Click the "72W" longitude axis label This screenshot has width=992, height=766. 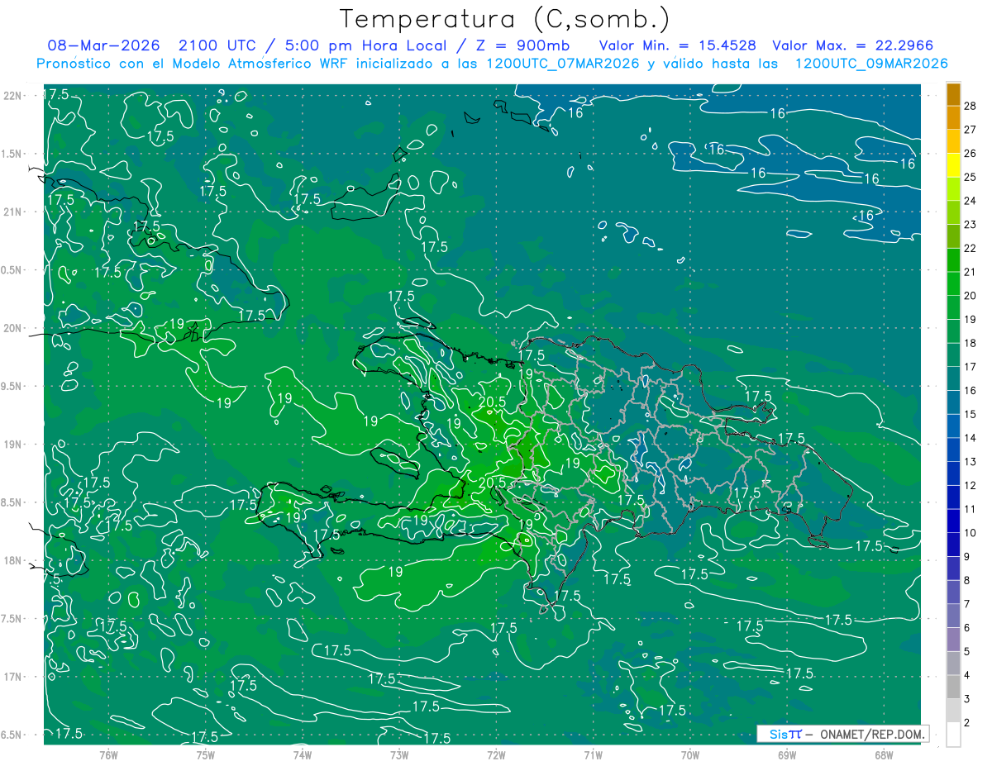(x=496, y=754)
